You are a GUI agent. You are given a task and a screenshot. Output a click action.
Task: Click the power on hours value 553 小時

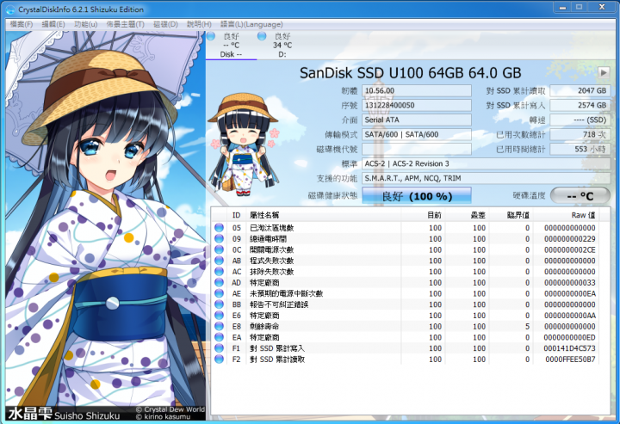tap(580, 150)
